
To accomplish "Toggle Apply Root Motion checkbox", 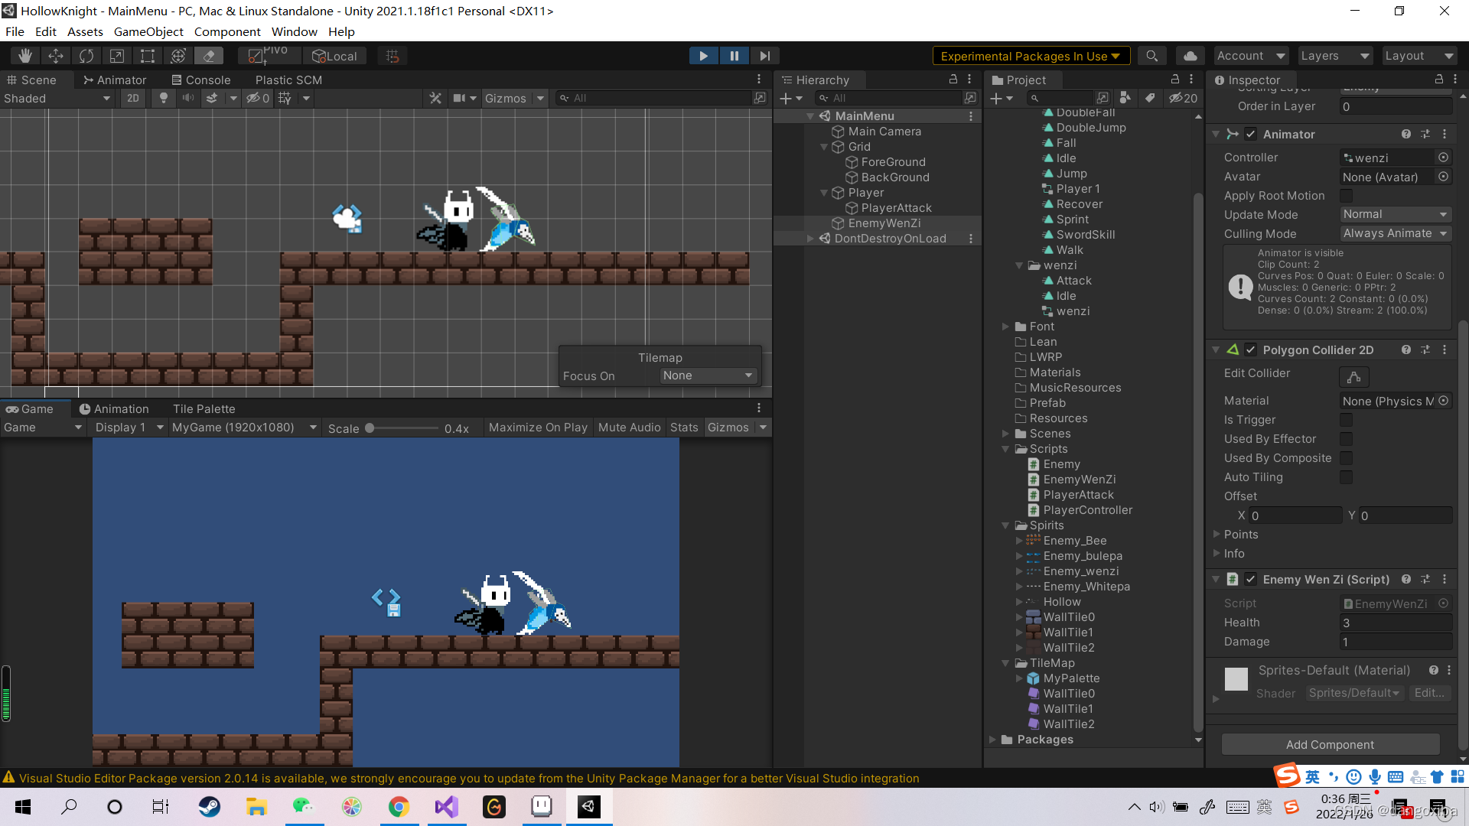I will click(1347, 196).
